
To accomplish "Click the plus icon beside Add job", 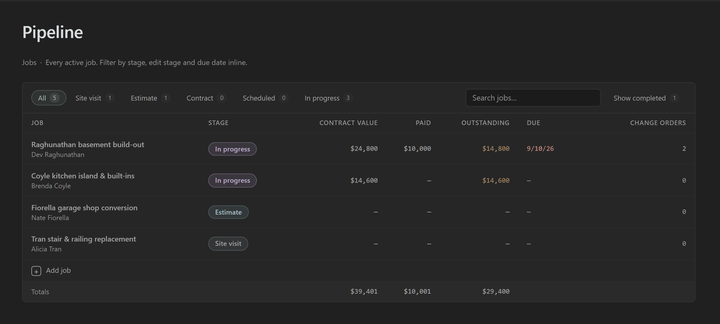I will [x=36, y=271].
